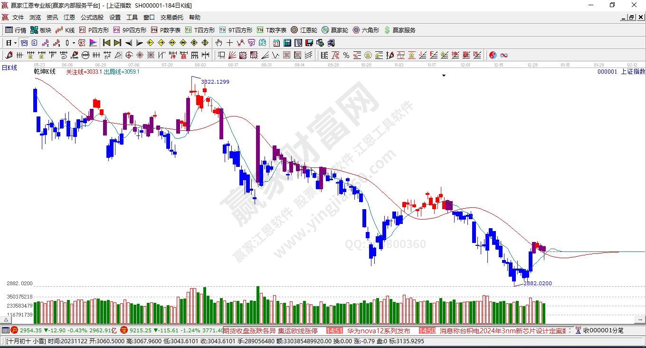Click the percent % line tool
Screen dimensions: 646x348
pyautogui.click(x=346, y=55)
